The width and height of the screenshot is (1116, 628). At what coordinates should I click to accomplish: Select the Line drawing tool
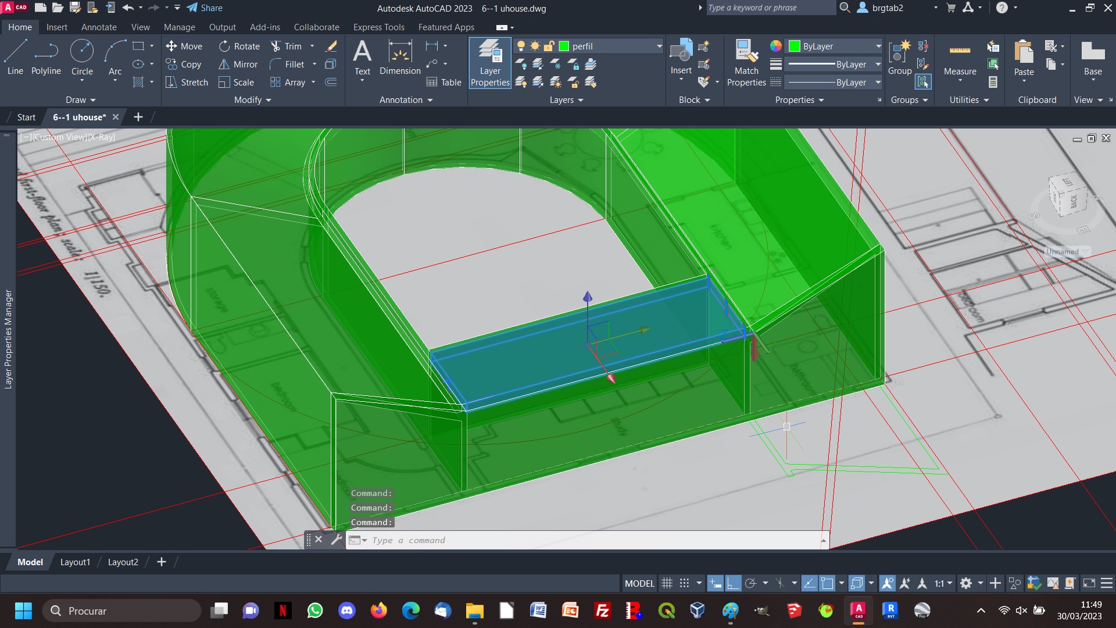(16, 58)
